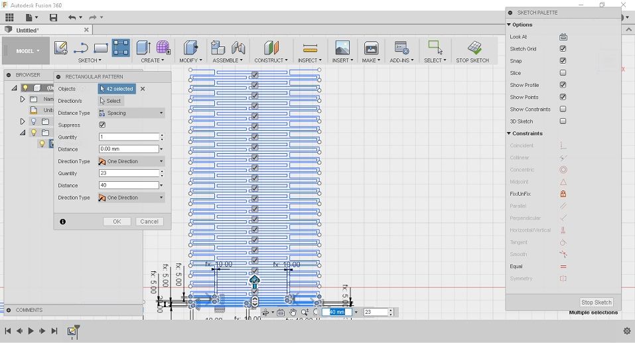Open the MODEL workspace dropdown

pyautogui.click(x=28, y=51)
